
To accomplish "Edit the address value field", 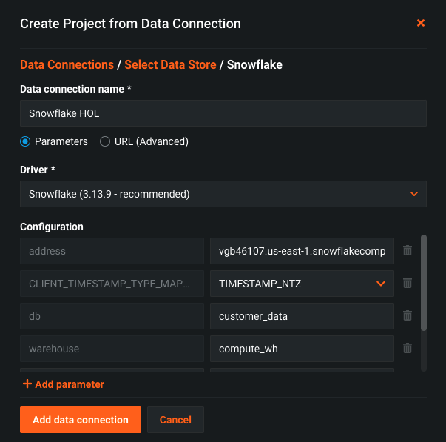I will [302, 251].
